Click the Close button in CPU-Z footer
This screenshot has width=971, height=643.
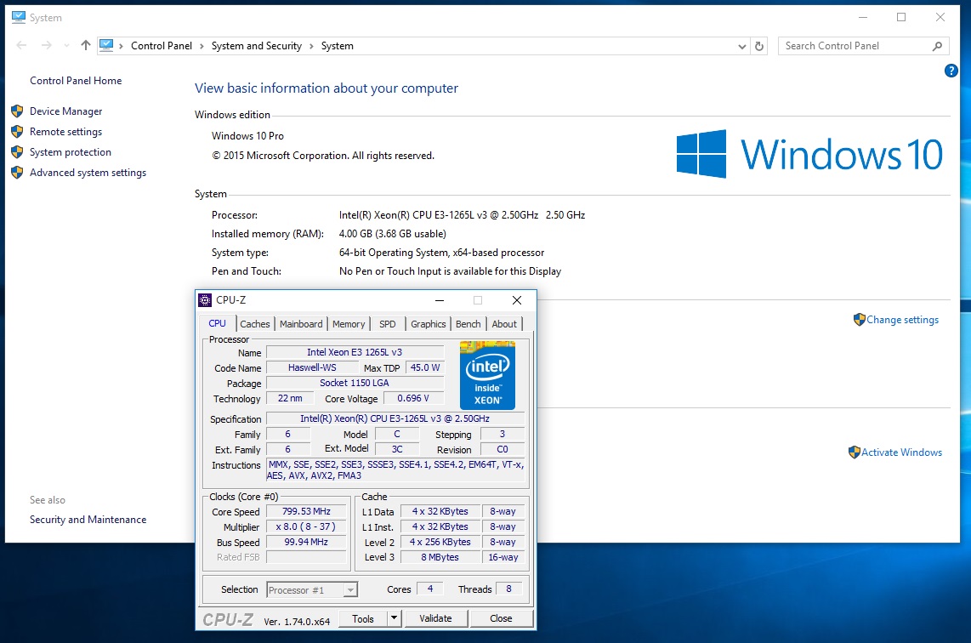pos(501,619)
